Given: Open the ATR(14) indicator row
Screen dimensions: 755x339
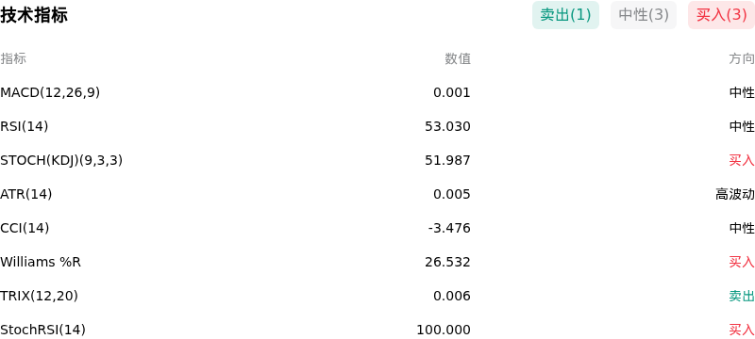Looking at the screenshot, I should (x=377, y=195).
